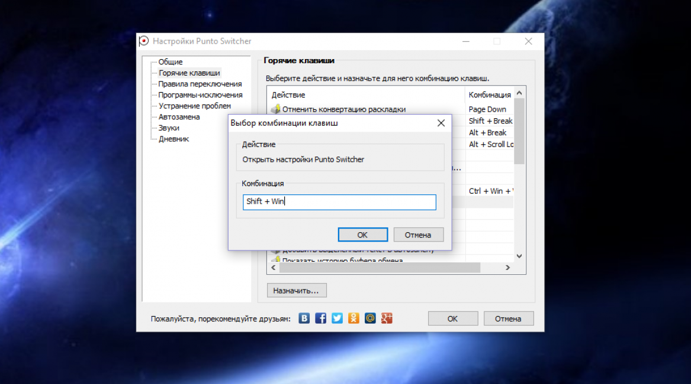Image resolution: width=691 pixels, height=384 pixels.
Task: Open Программы-исключения section
Action: point(201,95)
